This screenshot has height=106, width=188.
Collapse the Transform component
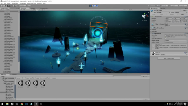[x=151, y=17]
